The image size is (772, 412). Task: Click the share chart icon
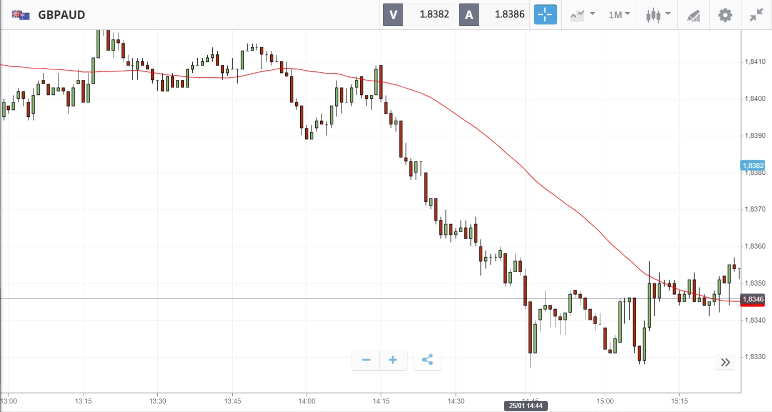(x=427, y=360)
